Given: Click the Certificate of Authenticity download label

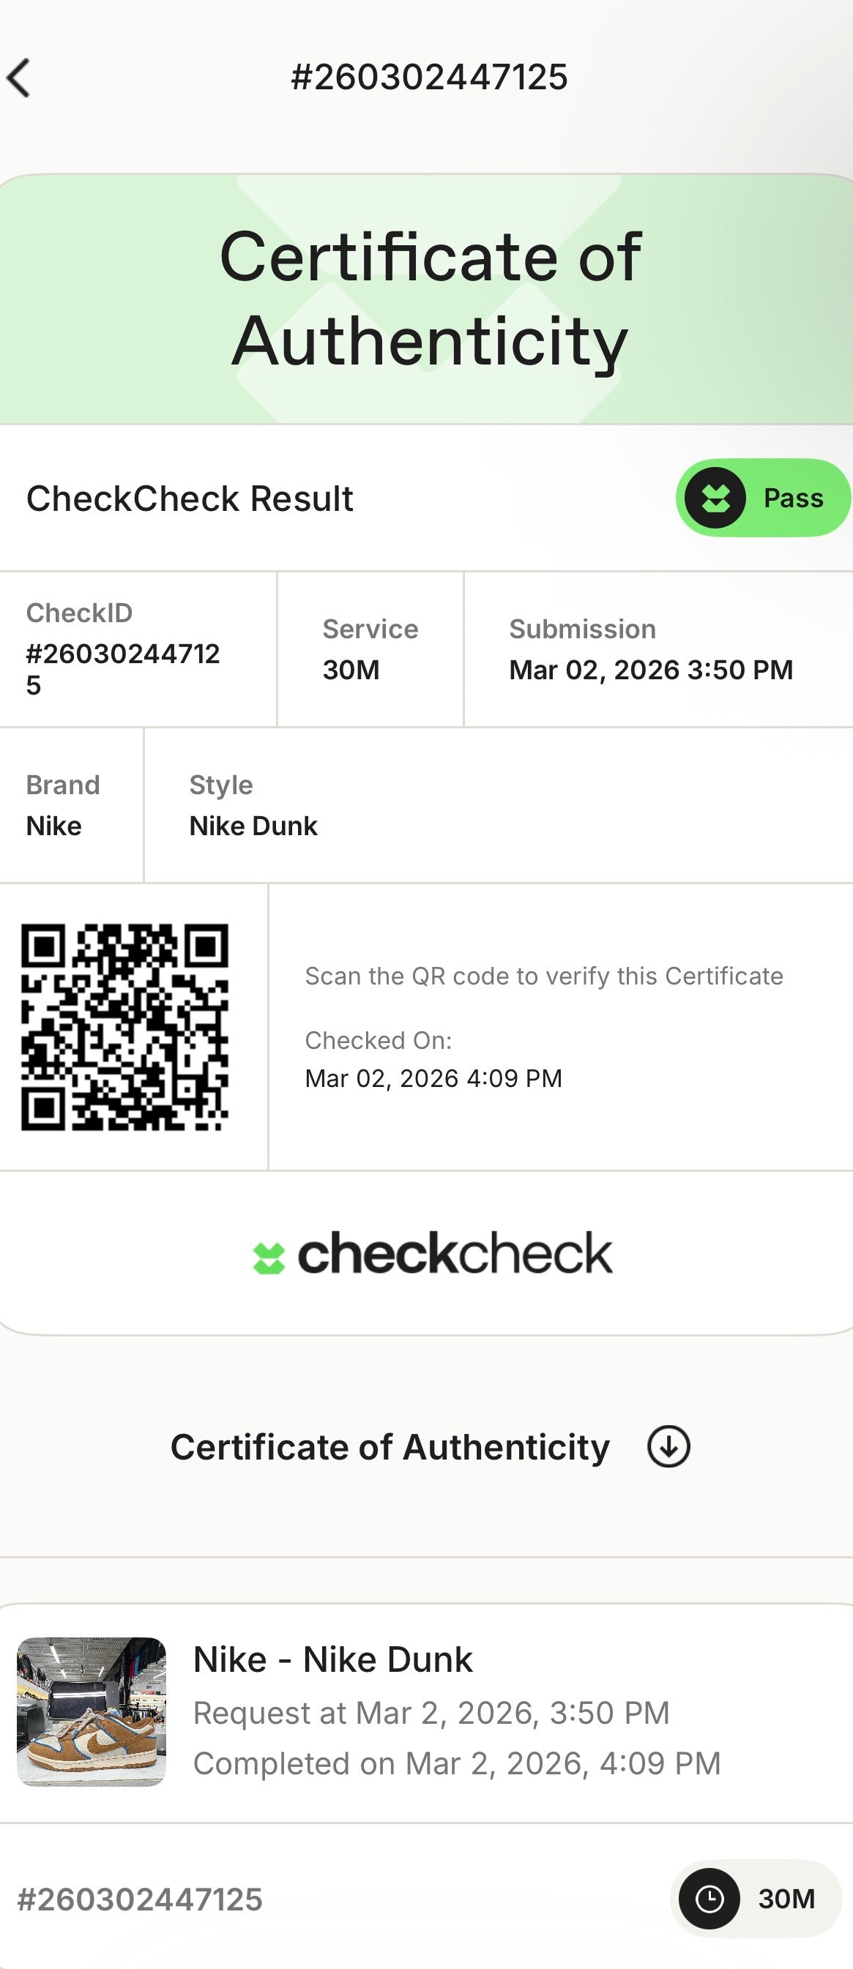Looking at the screenshot, I should (x=390, y=1447).
